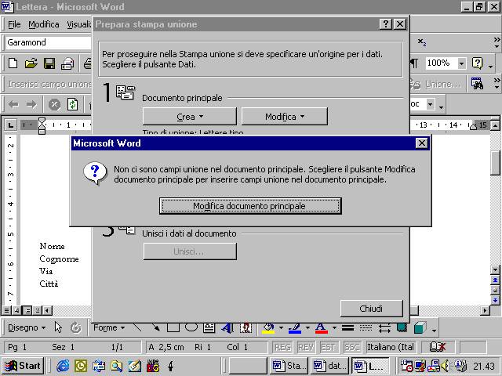Apply the yellow fill color bucket
Screen dimensions: 502x376
[x=268, y=327]
